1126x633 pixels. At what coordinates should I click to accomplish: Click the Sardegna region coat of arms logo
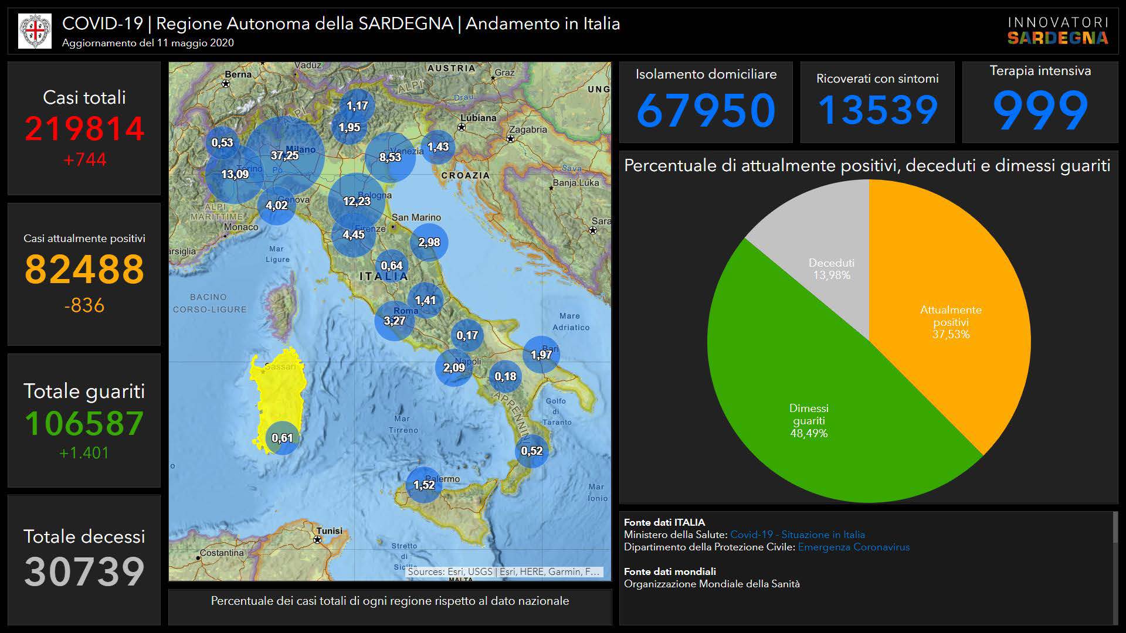click(x=35, y=31)
